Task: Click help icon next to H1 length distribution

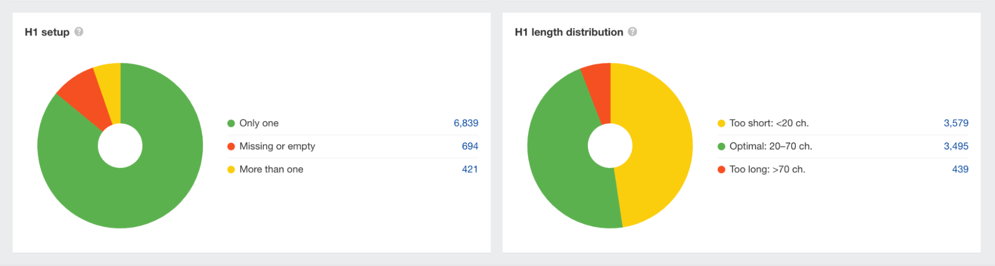Action: [632, 32]
